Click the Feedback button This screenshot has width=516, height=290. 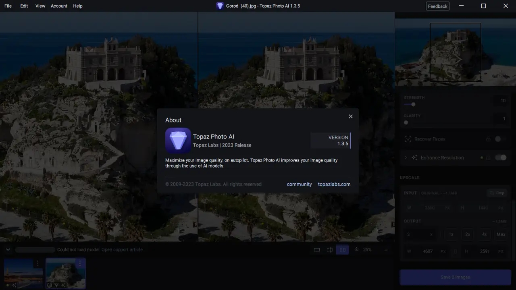pyautogui.click(x=438, y=6)
